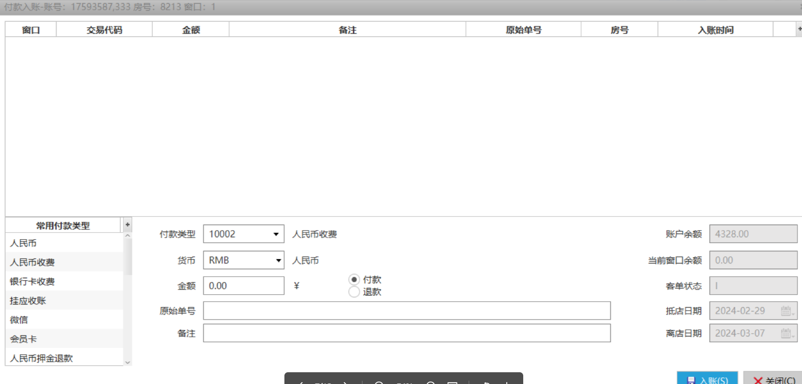Click into the 原始单号 text field
The height and width of the screenshot is (384, 802).
(x=407, y=311)
